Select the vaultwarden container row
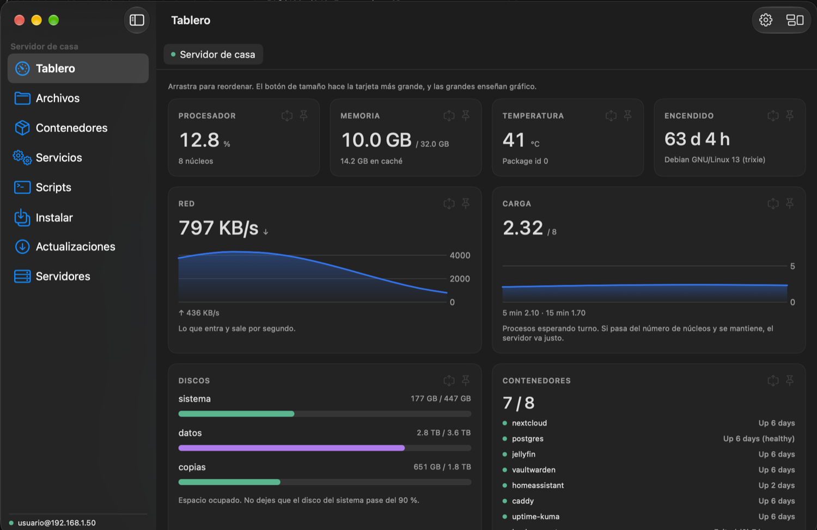This screenshot has width=817, height=530. 648,470
